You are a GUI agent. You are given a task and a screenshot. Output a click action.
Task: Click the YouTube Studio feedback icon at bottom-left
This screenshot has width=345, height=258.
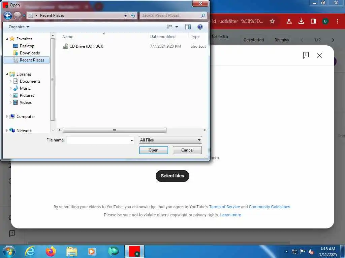(x=12, y=233)
